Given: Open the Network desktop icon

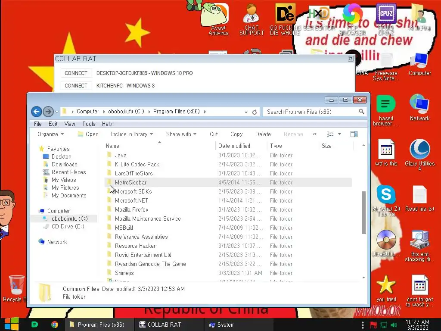Looking at the screenshot, I should (x=419, y=107).
